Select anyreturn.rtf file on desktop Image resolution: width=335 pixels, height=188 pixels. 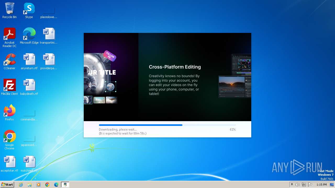click(29, 61)
